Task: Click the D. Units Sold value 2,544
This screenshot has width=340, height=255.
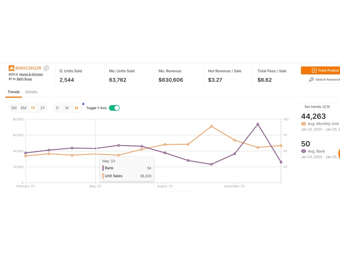Action: point(67,80)
